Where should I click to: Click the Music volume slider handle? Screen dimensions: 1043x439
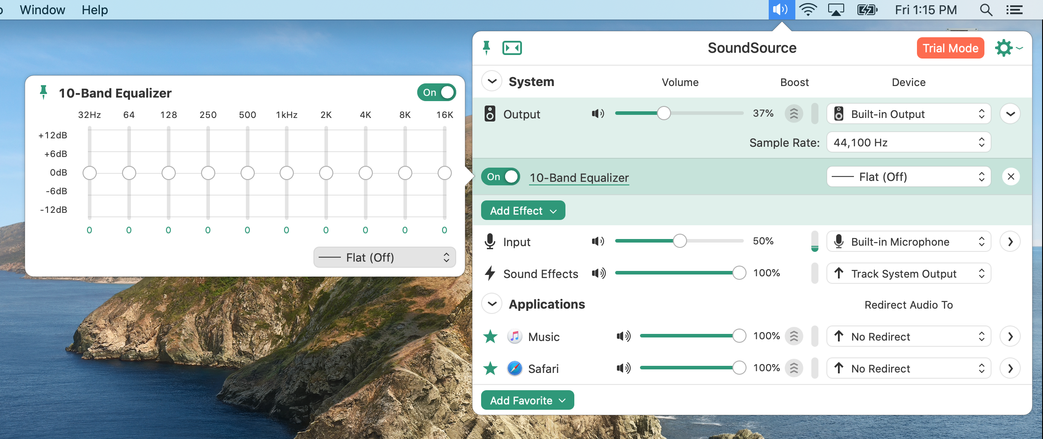coord(739,336)
